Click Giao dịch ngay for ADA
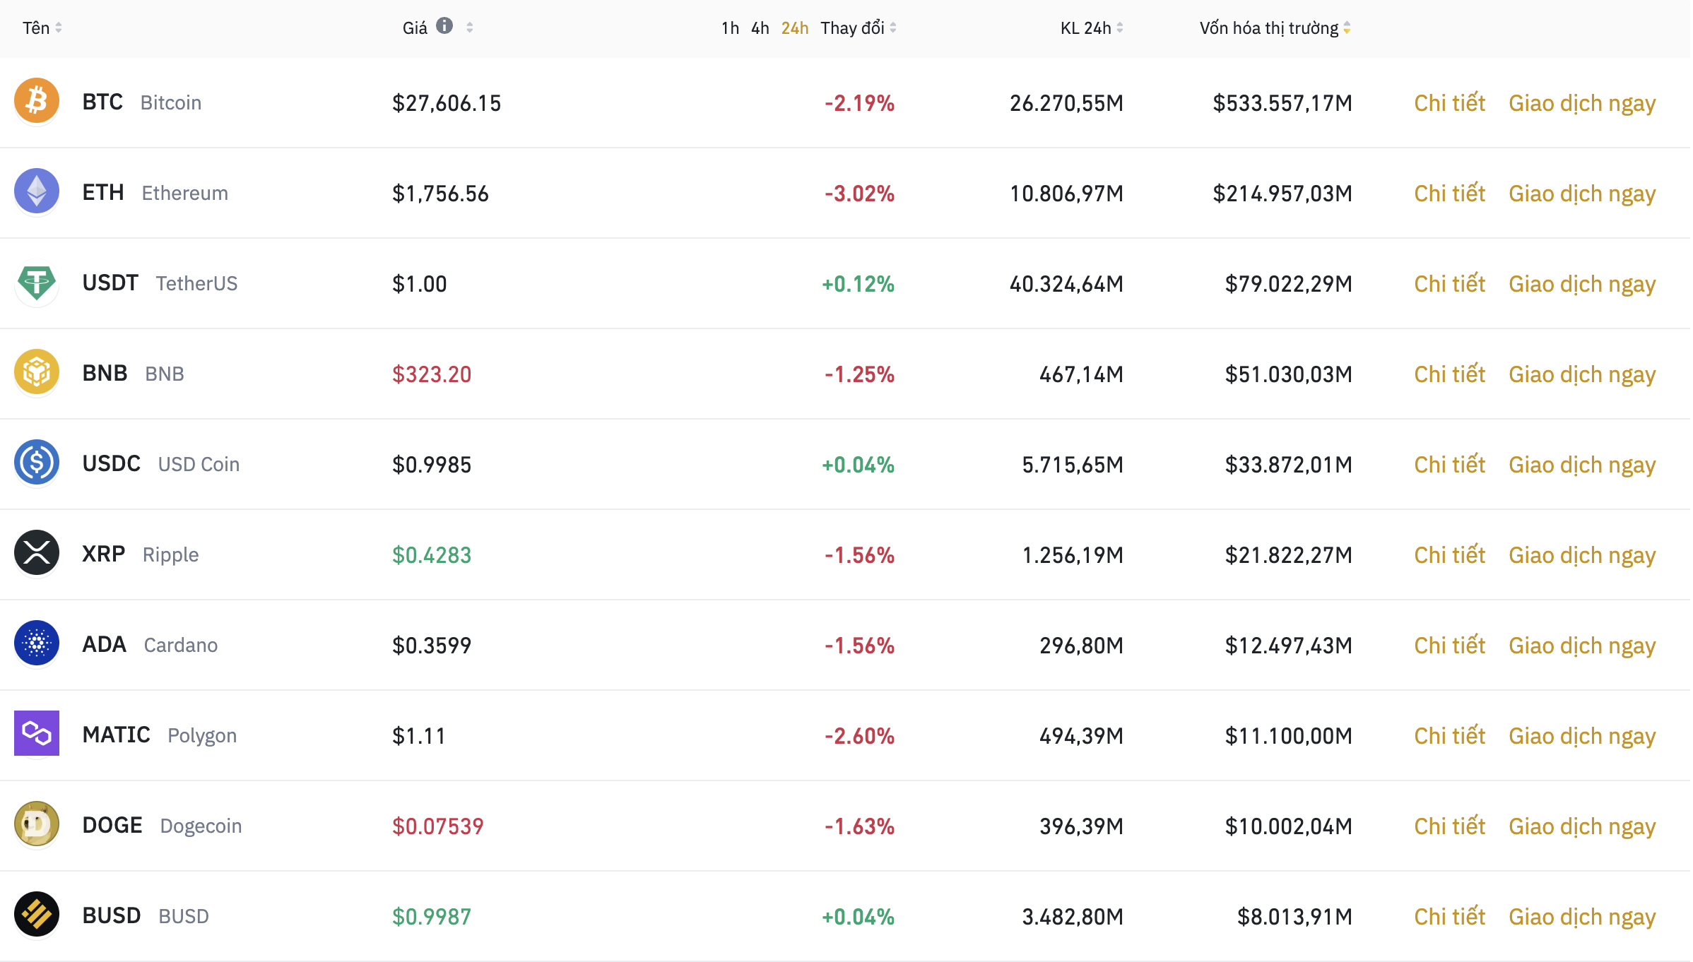1693x962 pixels. click(x=1582, y=647)
